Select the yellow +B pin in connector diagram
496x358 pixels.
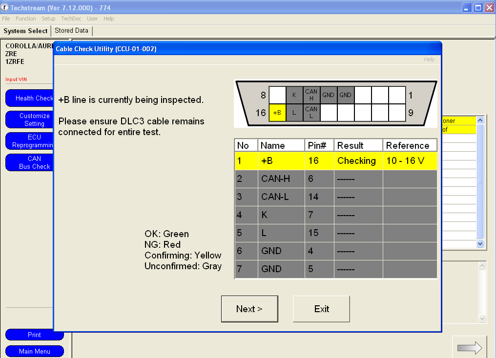coord(277,113)
